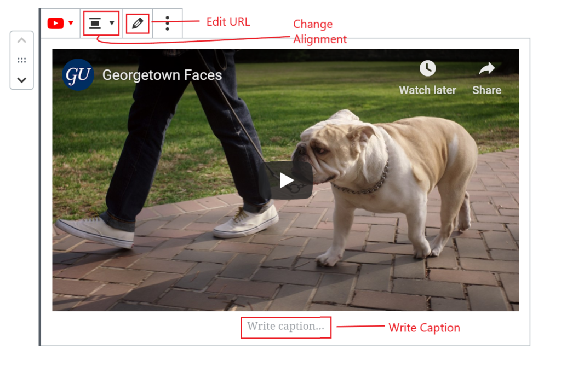Click the GU channel avatar logo
561x367 pixels.
click(x=78, y=75)
